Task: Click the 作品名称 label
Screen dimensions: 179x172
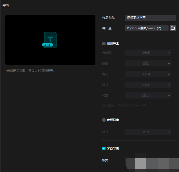Action: (108, 18)
